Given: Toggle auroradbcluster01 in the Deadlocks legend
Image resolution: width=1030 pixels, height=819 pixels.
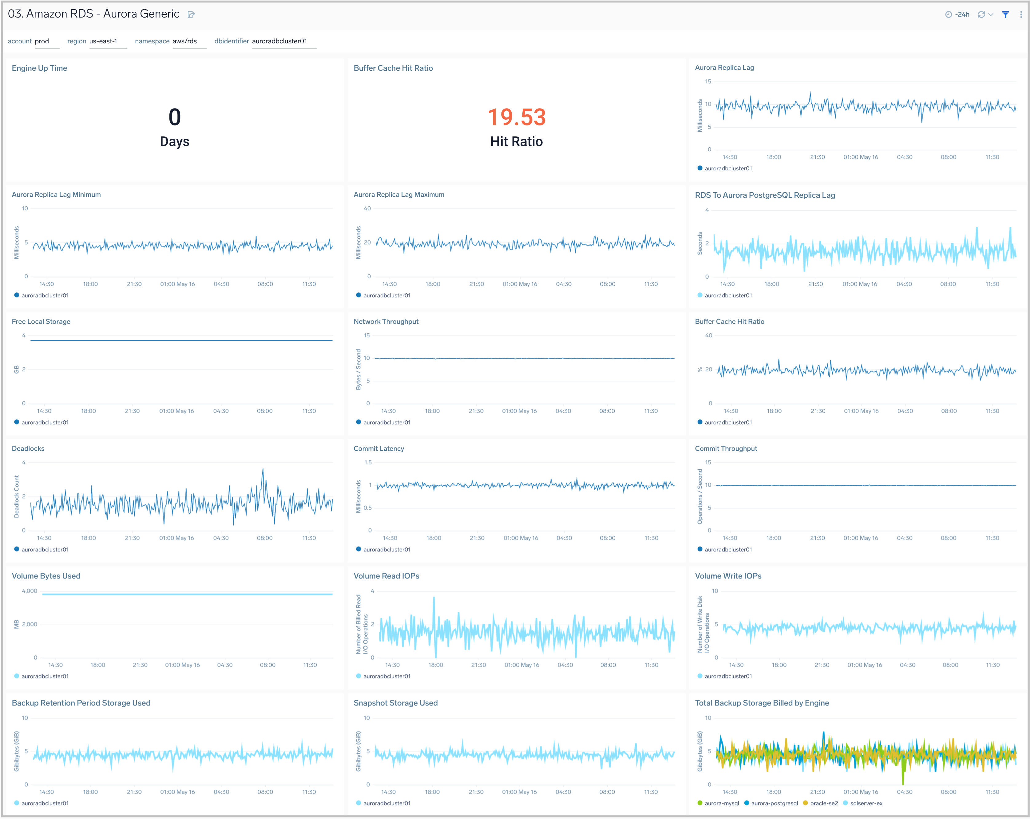Looking at the screenshot, I should point(46,549).
